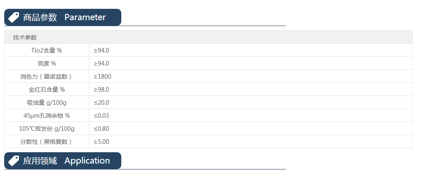Click the ≥94.0 value beside Tio2含量
The width and height of the screenshot is (430, 172).
tap(101, 50)
